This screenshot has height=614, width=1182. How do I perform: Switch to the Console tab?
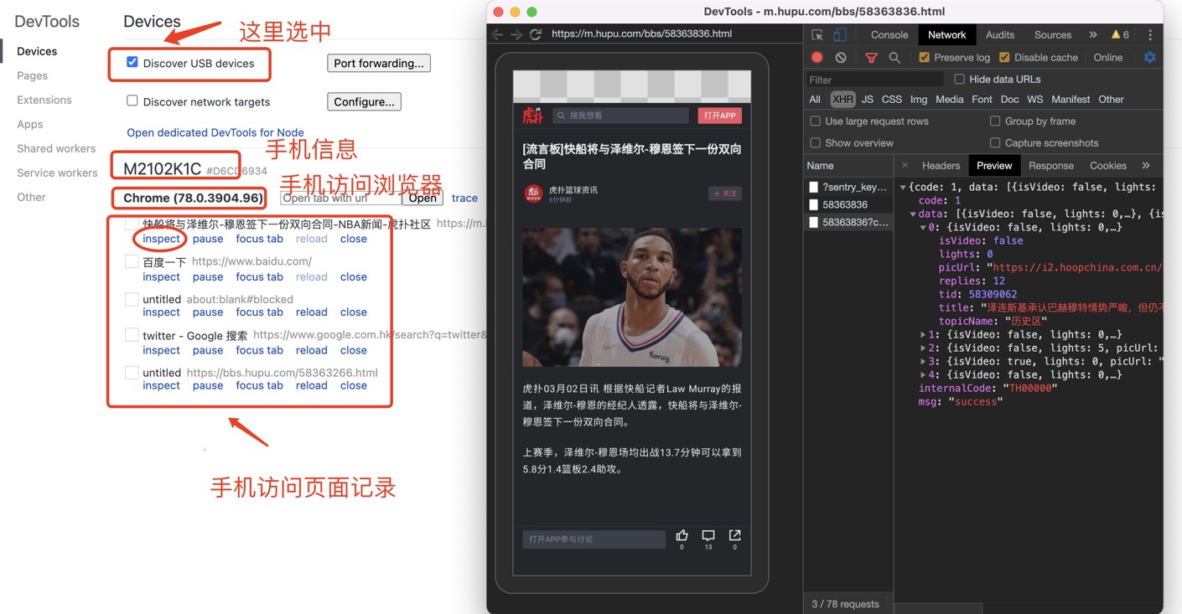(x=889, y=35)
